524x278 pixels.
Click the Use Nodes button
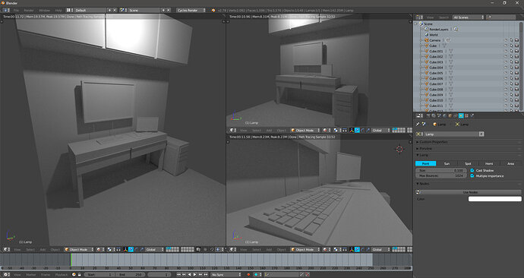tap(470, 192)
